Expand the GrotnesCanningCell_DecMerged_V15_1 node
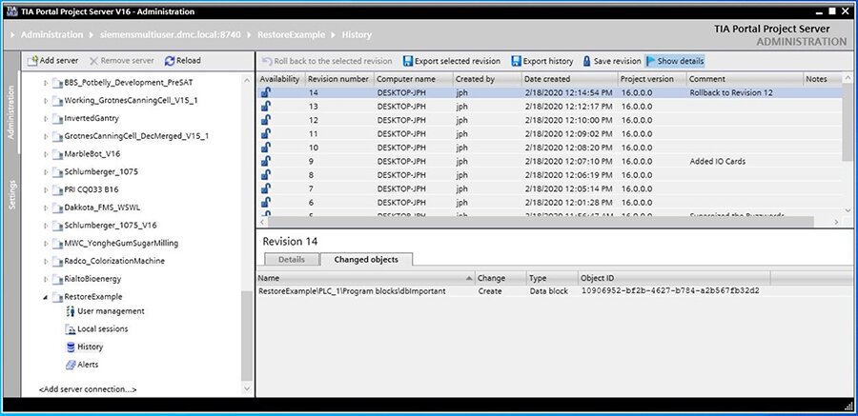 (x=46, y=137)
